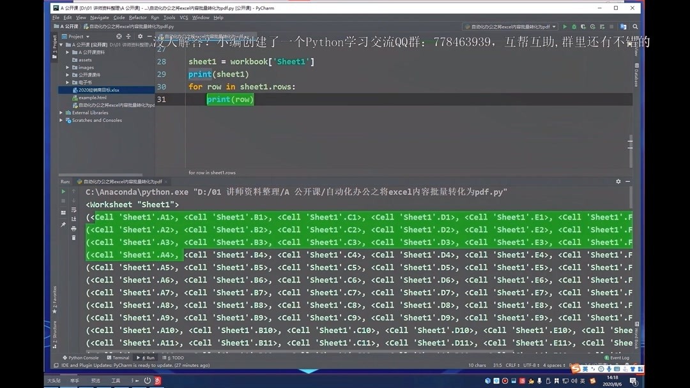This screenshot has height=388, width=690.
Task: Expand the External Libraries node
Action: point(61,112)
